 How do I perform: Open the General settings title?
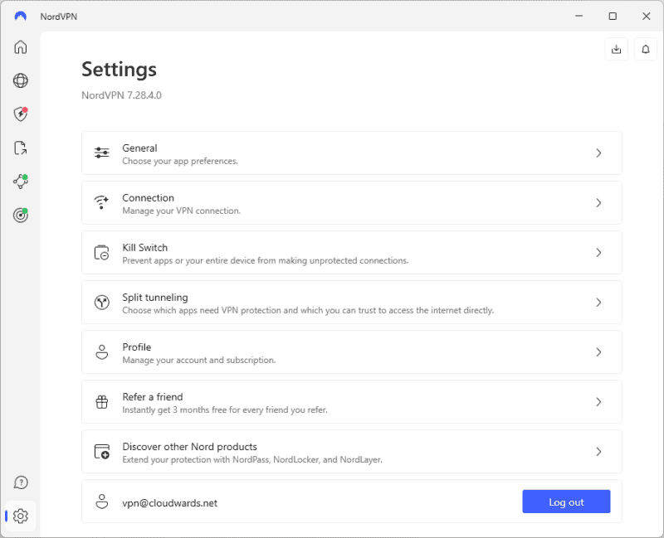pyautogui.click(x=139, y=148)
